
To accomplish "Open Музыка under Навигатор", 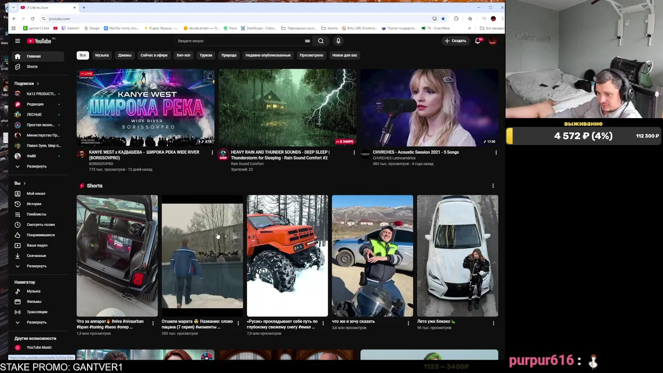I will pyautogui.click(x=37, y=291).
